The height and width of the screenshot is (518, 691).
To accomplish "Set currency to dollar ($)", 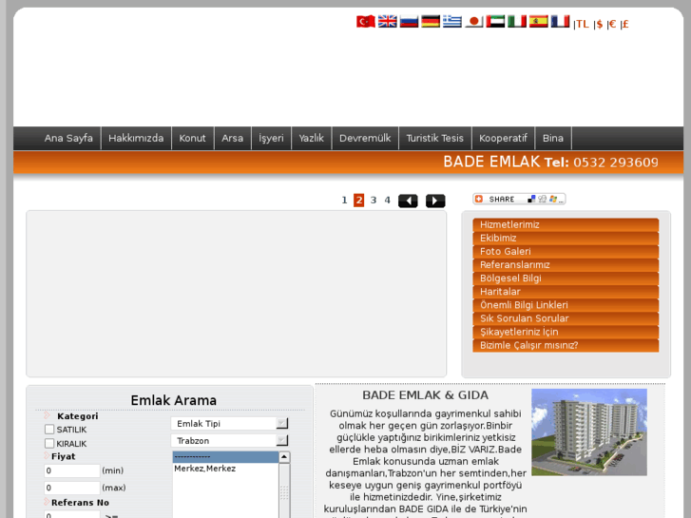I will 600,25.
